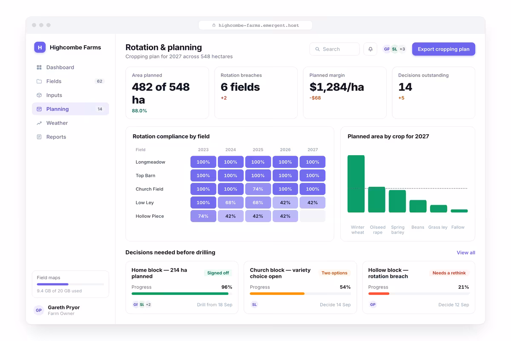This screenshot has width=511, height=341.
Task: Click the Rotation breaches card
Action: point(256,92)
